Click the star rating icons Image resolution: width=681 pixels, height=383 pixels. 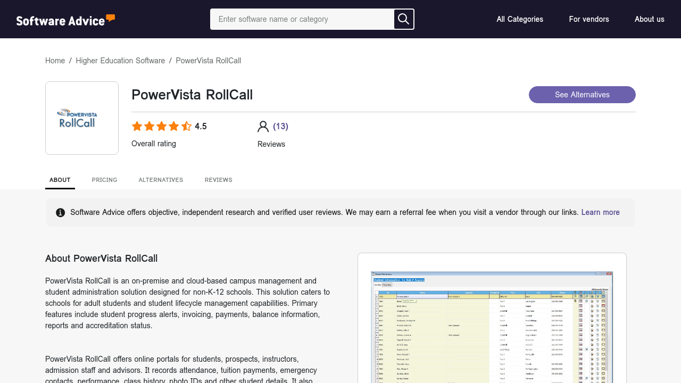(162, 127)
